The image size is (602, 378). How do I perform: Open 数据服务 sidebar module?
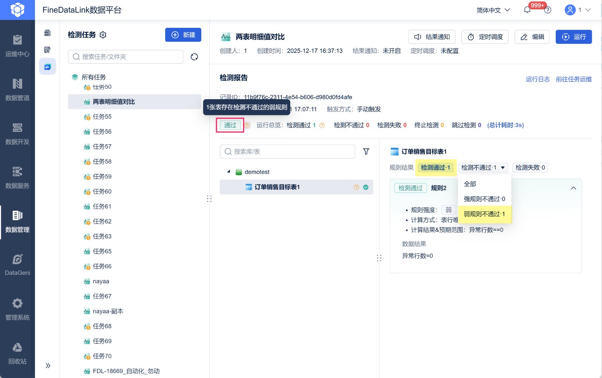[x=17, y=178]
